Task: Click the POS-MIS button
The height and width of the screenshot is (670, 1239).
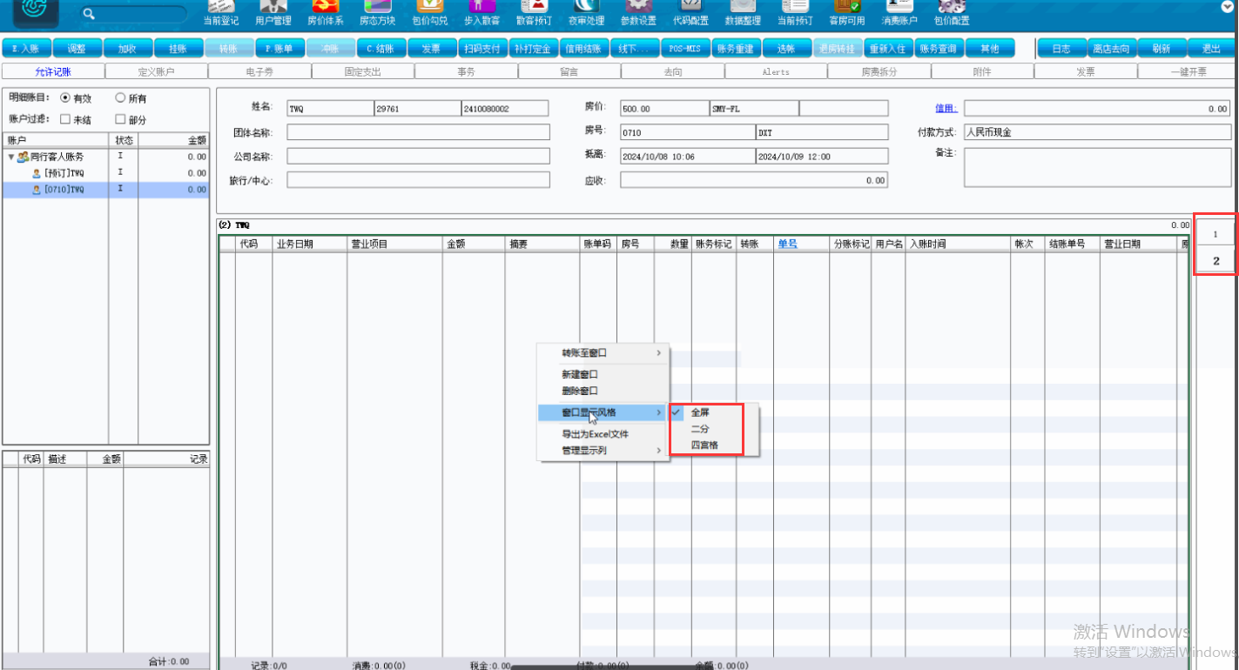Action: click(x=685, y=49)
